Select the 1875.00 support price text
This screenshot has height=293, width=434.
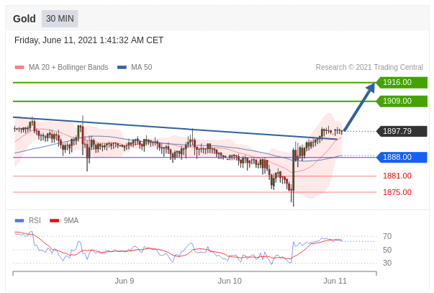point(397,192)
